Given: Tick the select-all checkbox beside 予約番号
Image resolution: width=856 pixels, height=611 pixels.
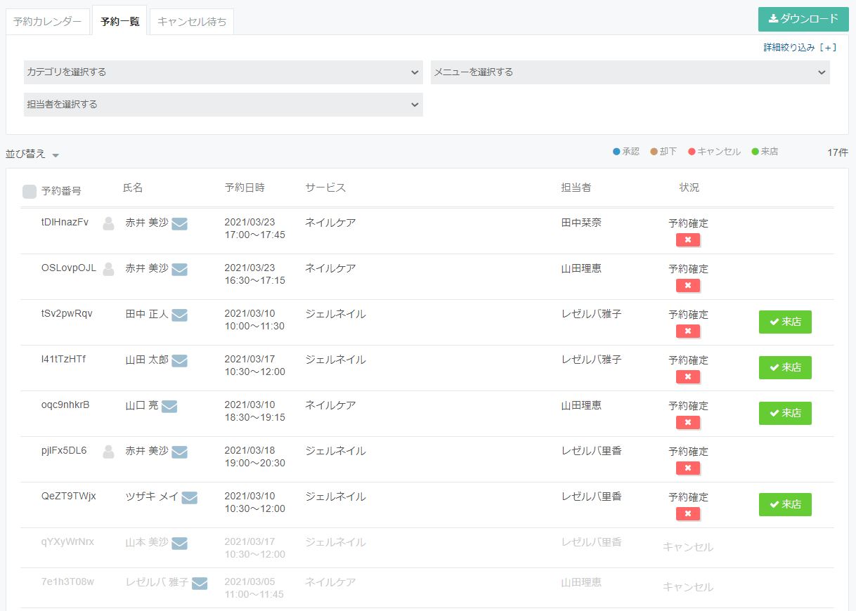Looking at the screenshot, I should 30,192.
